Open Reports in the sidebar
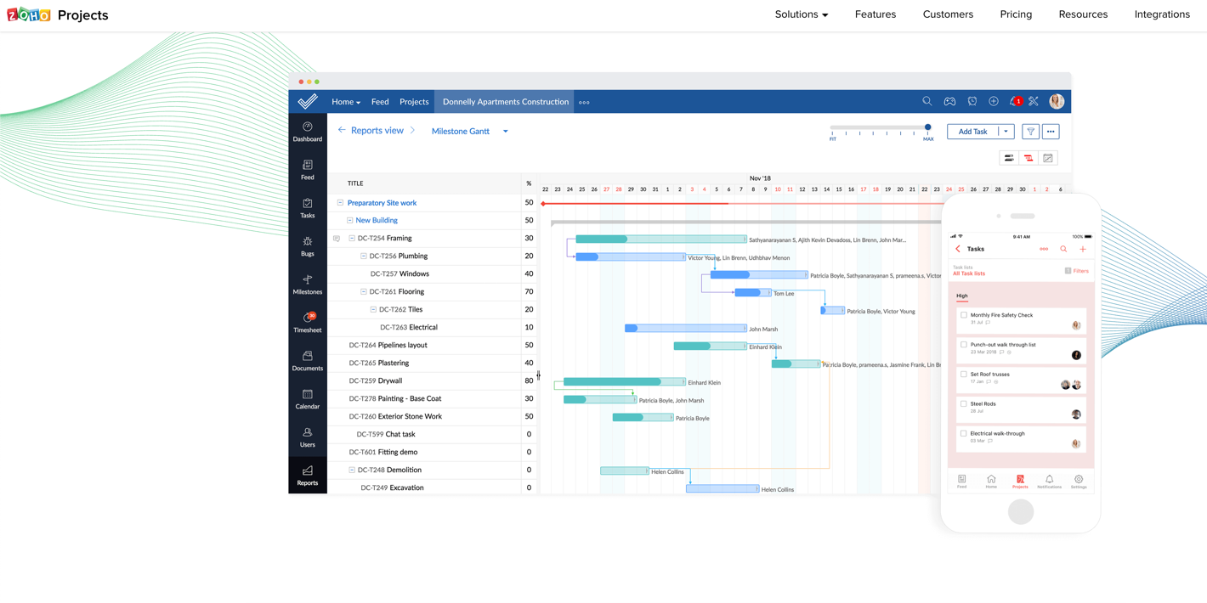Image resolution: width=1207 pixels, height=603 pixels. click(x=308, y=476)
